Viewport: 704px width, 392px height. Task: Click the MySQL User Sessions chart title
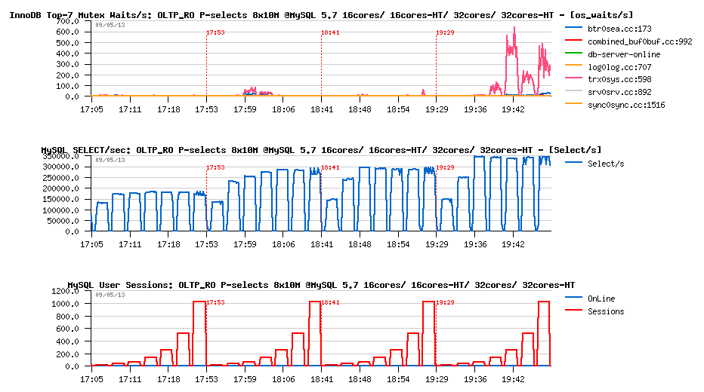pos(321,285)
